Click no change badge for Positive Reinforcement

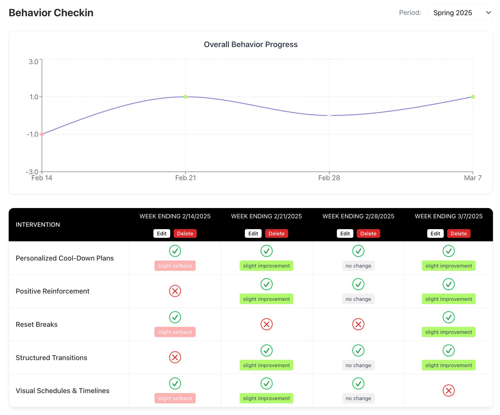(358, 299)
